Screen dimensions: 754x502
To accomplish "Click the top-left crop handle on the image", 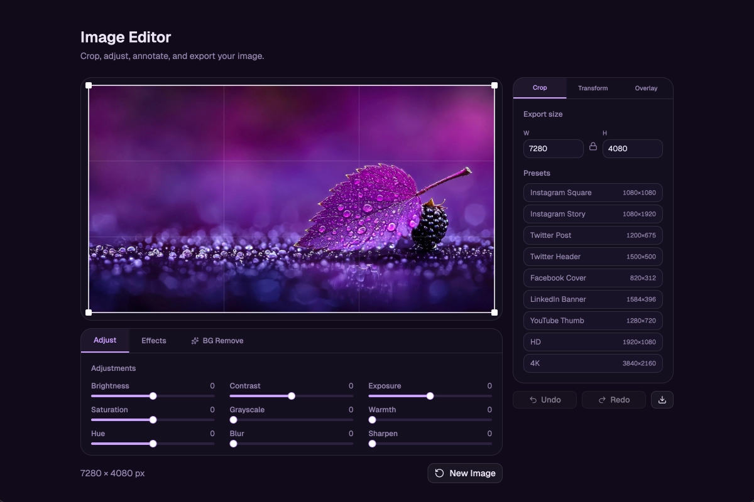I will (x=88, y=84).
